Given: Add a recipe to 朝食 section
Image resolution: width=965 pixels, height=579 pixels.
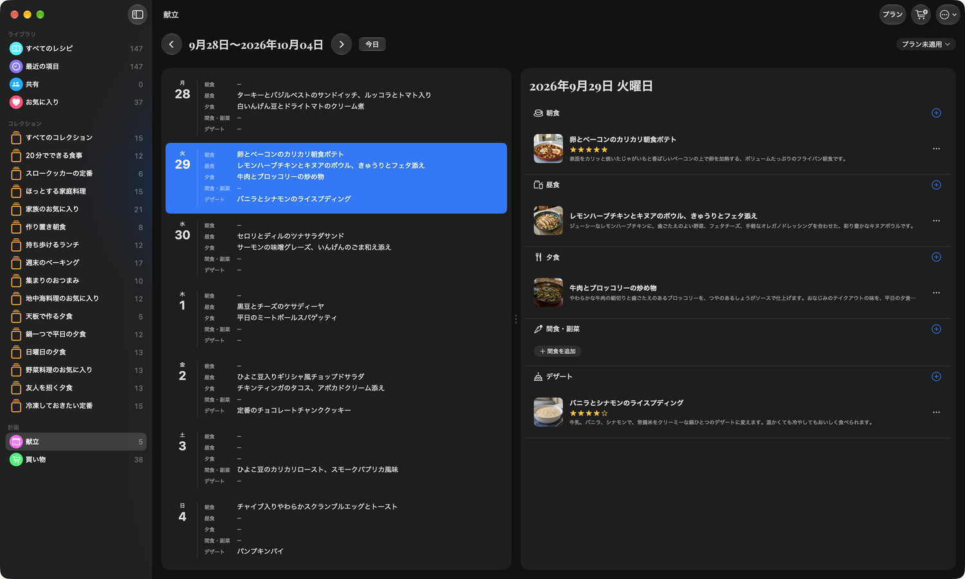Looking at the screenshot, I should tap(936, 113).
